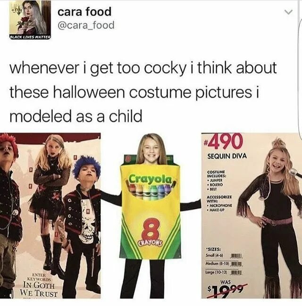
Task: Click the rounded scroll edge at right
Action: pyautogui.click(x=300, y=78)
